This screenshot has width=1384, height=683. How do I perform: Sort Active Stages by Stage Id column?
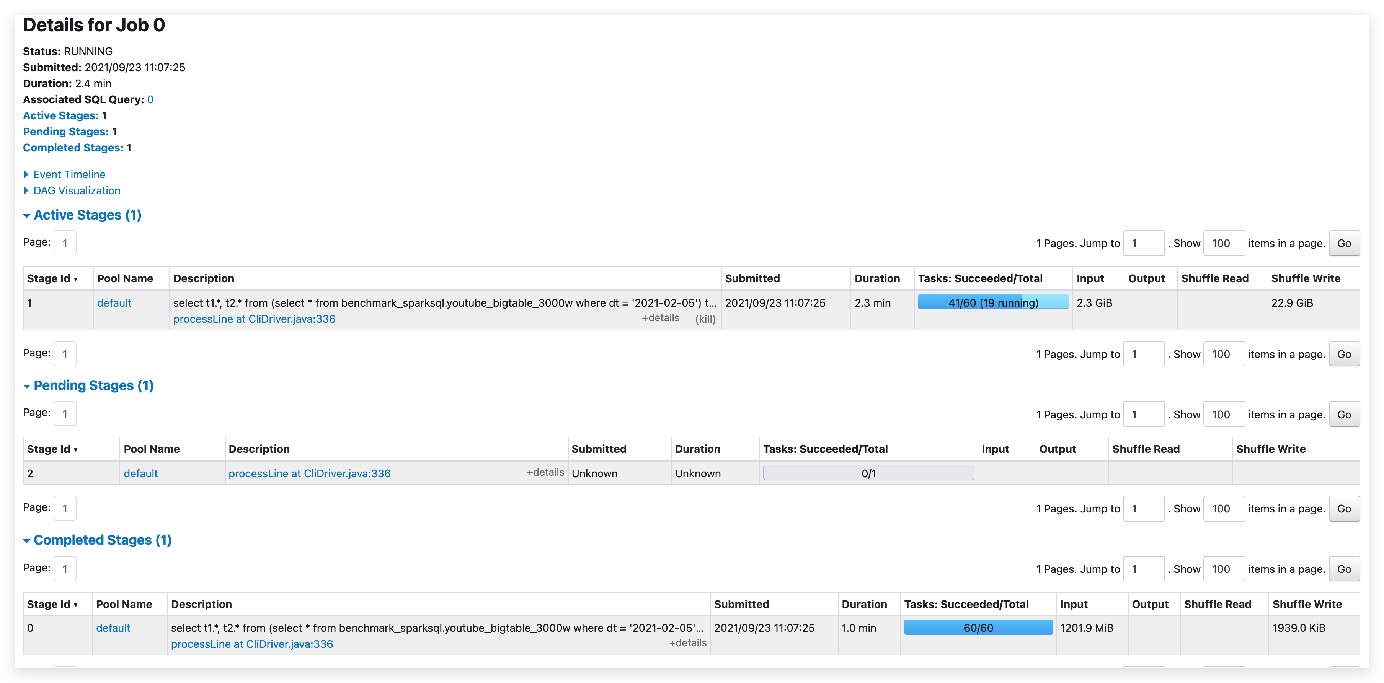[x=52, y=278]
